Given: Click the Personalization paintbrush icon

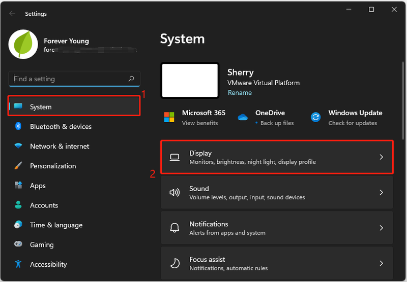Looking at the screenshot, I should click(18, 165).
